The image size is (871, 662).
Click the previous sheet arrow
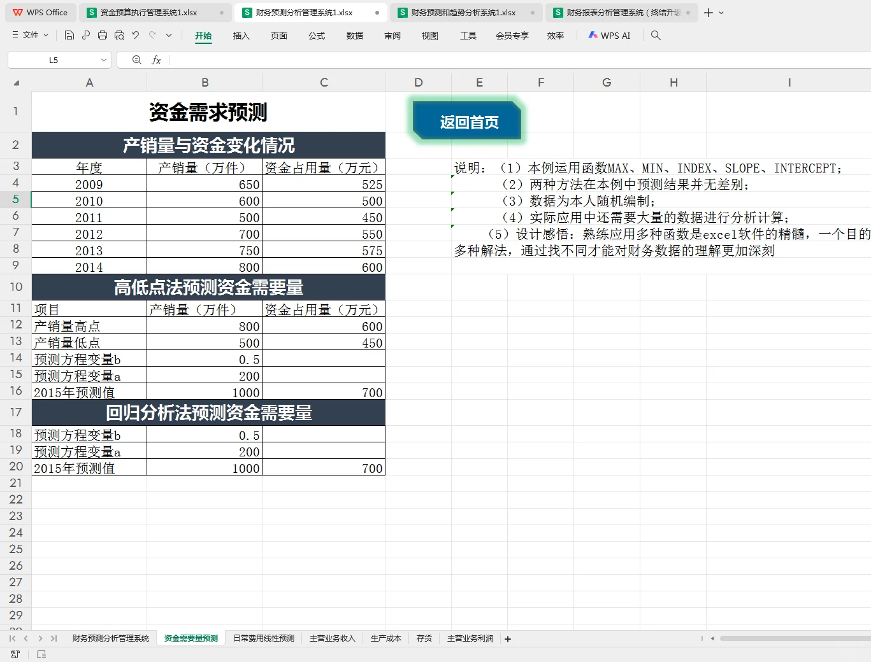coord(25,638)
